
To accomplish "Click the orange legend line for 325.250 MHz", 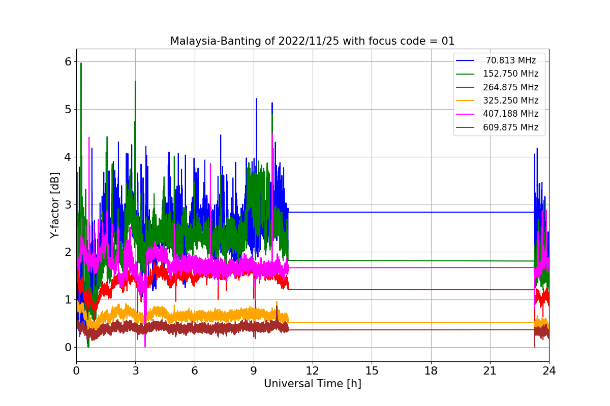I will 465,100.
